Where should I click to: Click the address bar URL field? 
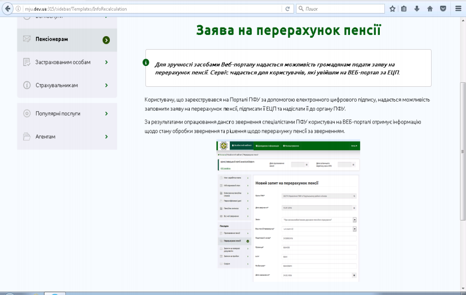152,9
